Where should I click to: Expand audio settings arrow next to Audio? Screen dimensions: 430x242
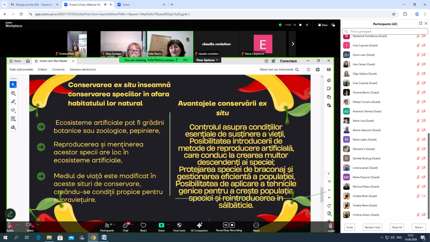(x=18, y=224)
